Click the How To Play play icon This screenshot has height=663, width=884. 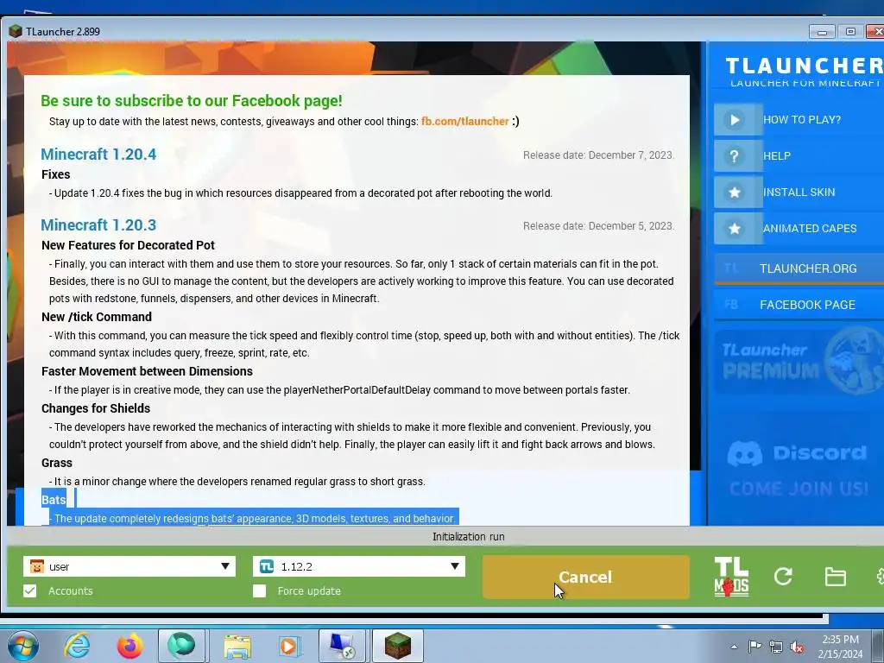pos(734,119)
